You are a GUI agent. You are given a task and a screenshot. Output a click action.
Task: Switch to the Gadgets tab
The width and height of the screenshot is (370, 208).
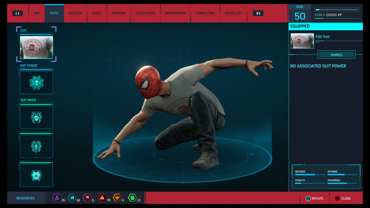pos(75,13)
